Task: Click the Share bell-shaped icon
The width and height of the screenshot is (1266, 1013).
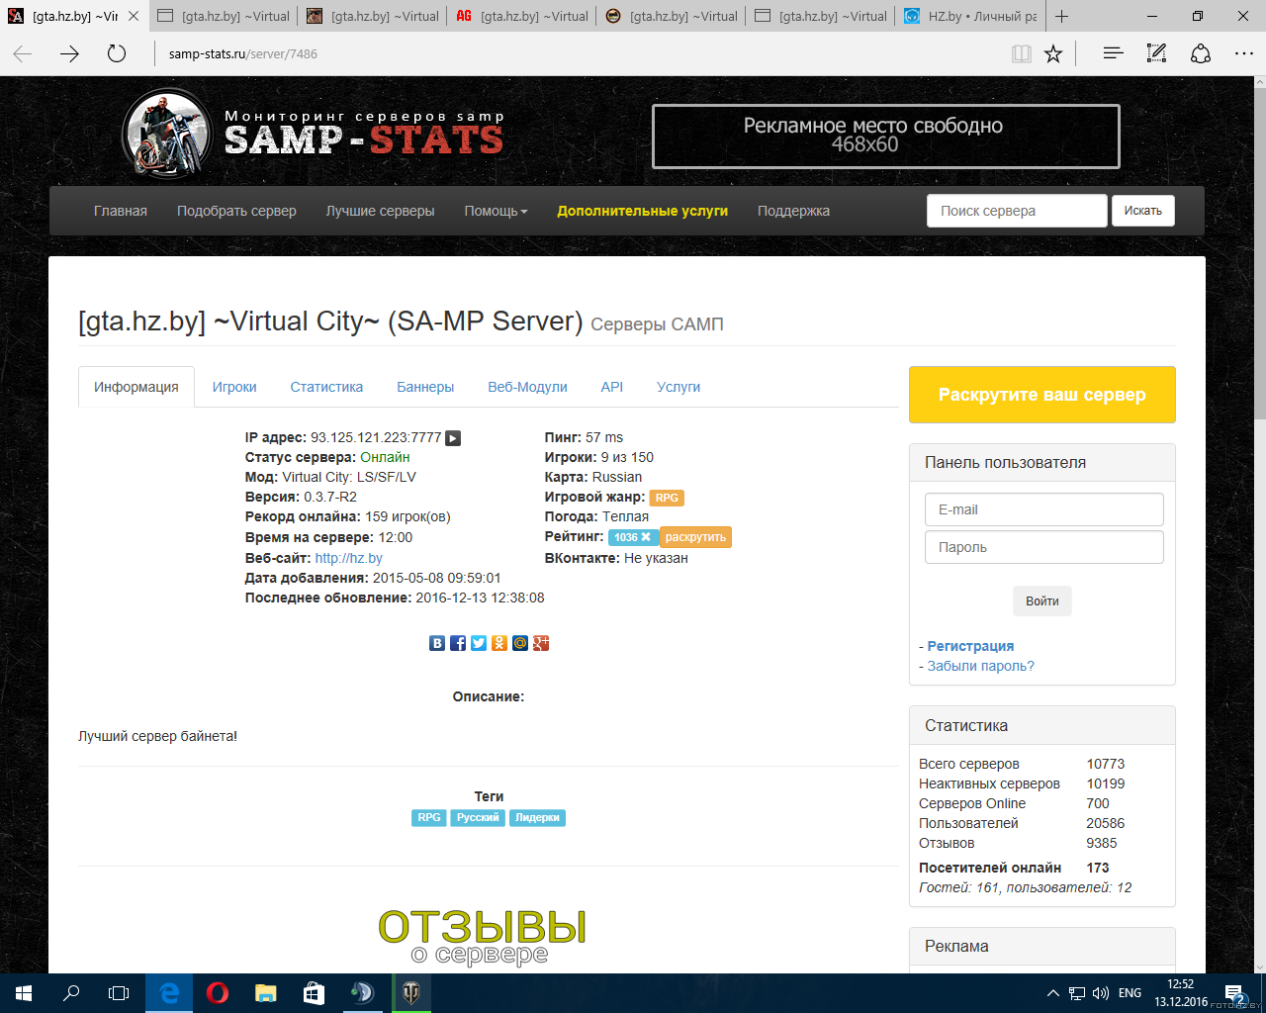Action: coord(1201,53)
